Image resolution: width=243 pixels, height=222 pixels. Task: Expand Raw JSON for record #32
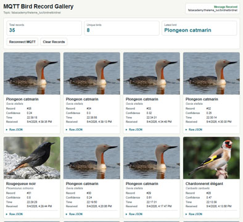[x=194, y=129]
